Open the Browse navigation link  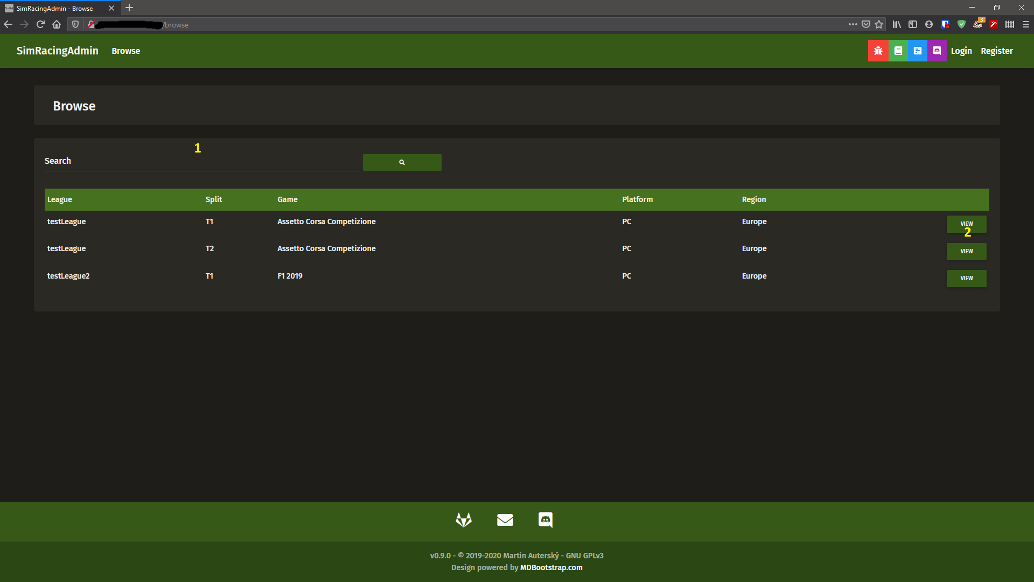tap(125, 51)
